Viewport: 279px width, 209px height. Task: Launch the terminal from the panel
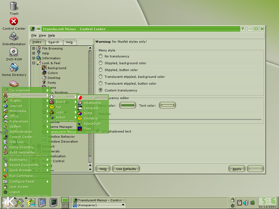pyautogui.click(x=53, y=202)
